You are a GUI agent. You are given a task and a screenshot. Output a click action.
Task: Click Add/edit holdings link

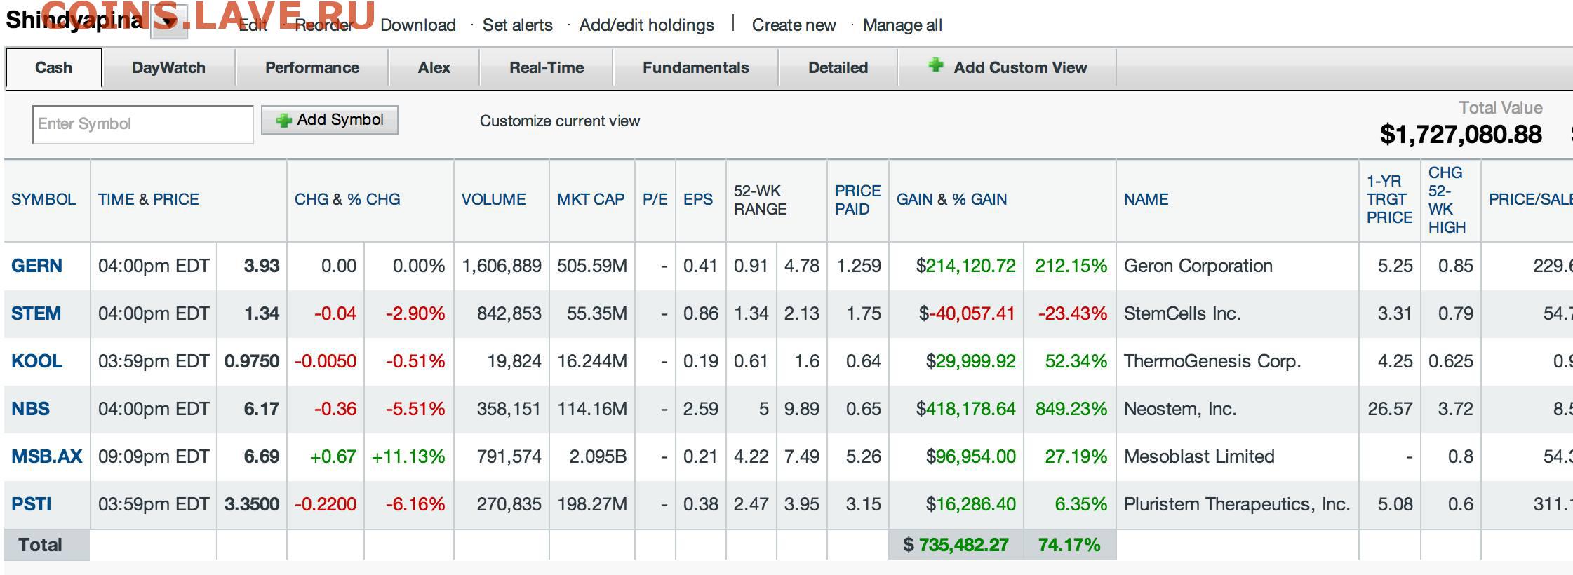(x=647, y=25)
